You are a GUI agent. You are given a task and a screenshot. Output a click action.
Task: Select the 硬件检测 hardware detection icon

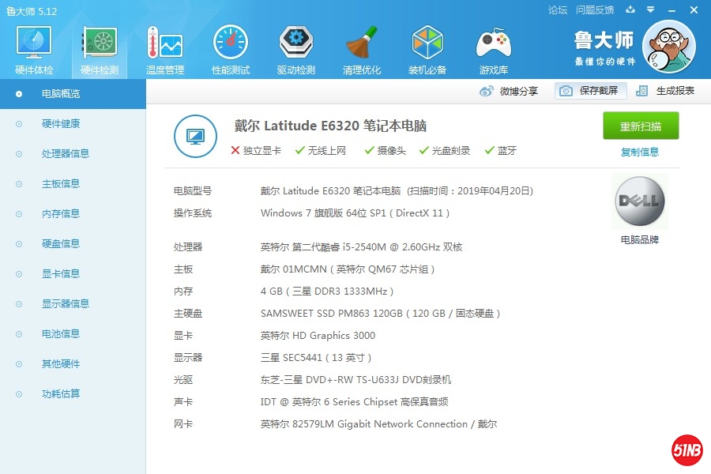(98, 47)
